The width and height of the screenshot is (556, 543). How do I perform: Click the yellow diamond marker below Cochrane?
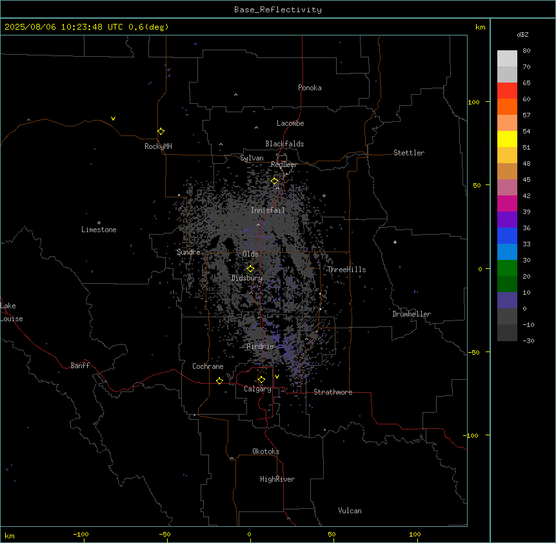point(219,380)
